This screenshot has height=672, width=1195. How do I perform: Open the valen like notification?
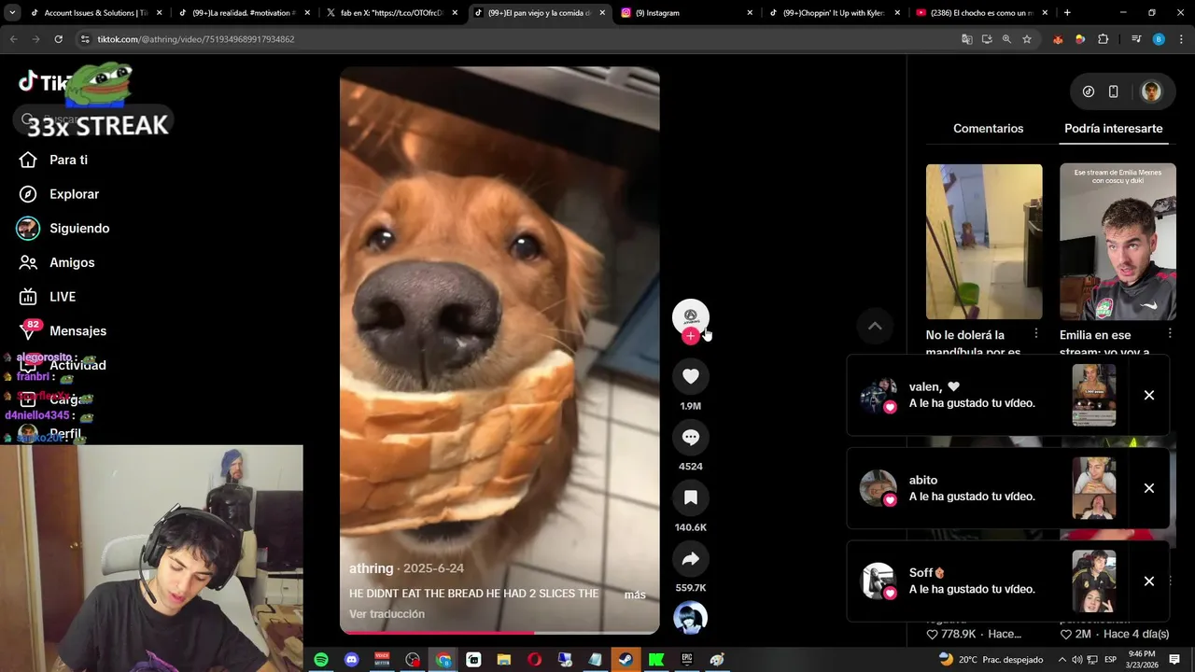pos(1007,395)
